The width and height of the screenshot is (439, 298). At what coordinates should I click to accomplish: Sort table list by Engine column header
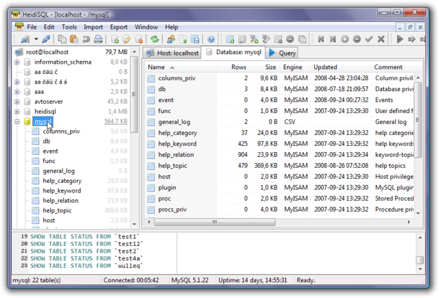click(x=296, y=67)
